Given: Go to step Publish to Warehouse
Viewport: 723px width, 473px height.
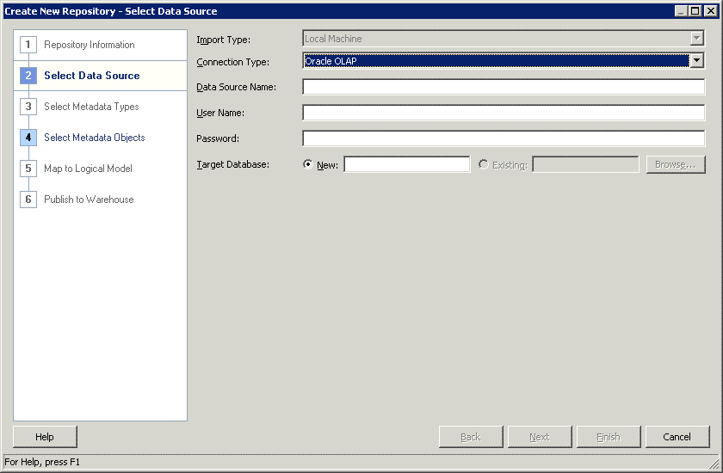Looking at the screenshot, I should 89,200.
